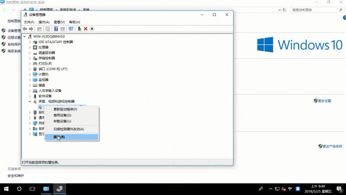Viewport: 346px width, 195px height.
Task: Open the Windows Start menu
Action: (6, 189)
